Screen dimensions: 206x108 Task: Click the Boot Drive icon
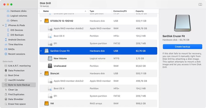click(6, 75)
